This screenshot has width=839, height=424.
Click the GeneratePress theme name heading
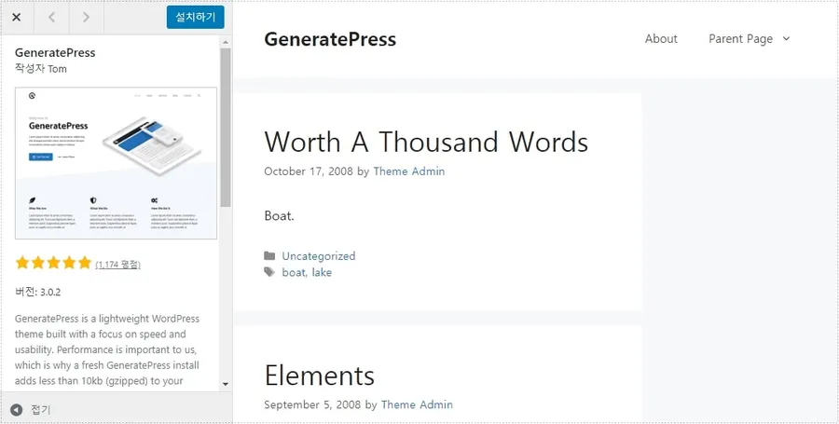pyautogui.click(x=55, y=52)
